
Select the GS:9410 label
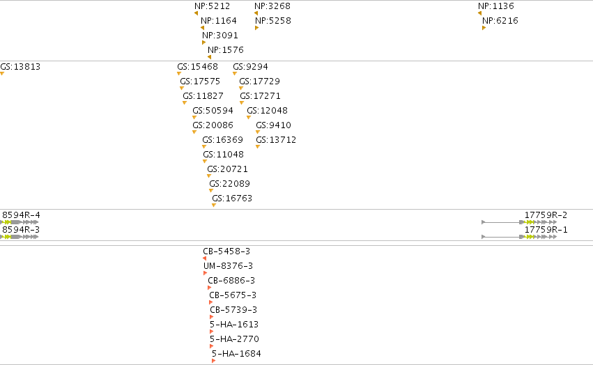(x=273, y=125)
